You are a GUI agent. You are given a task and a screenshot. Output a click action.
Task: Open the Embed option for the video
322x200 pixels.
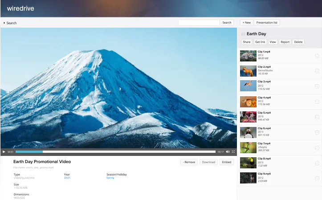click(227, 162)
